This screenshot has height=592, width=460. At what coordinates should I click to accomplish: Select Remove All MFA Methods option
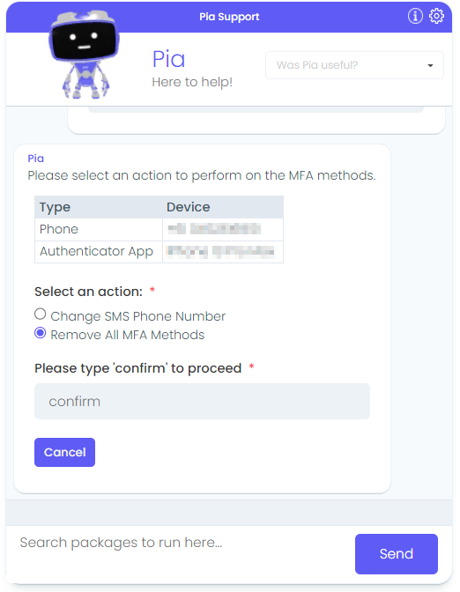point(40,333)
